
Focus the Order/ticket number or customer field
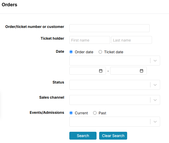point(109,28)
